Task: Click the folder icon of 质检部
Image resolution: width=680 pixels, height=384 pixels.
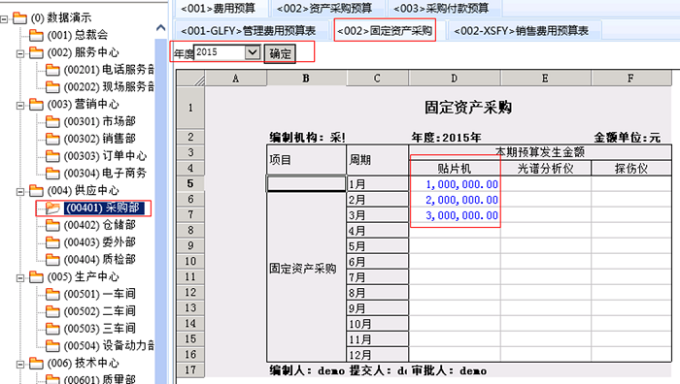Action: 52,259
